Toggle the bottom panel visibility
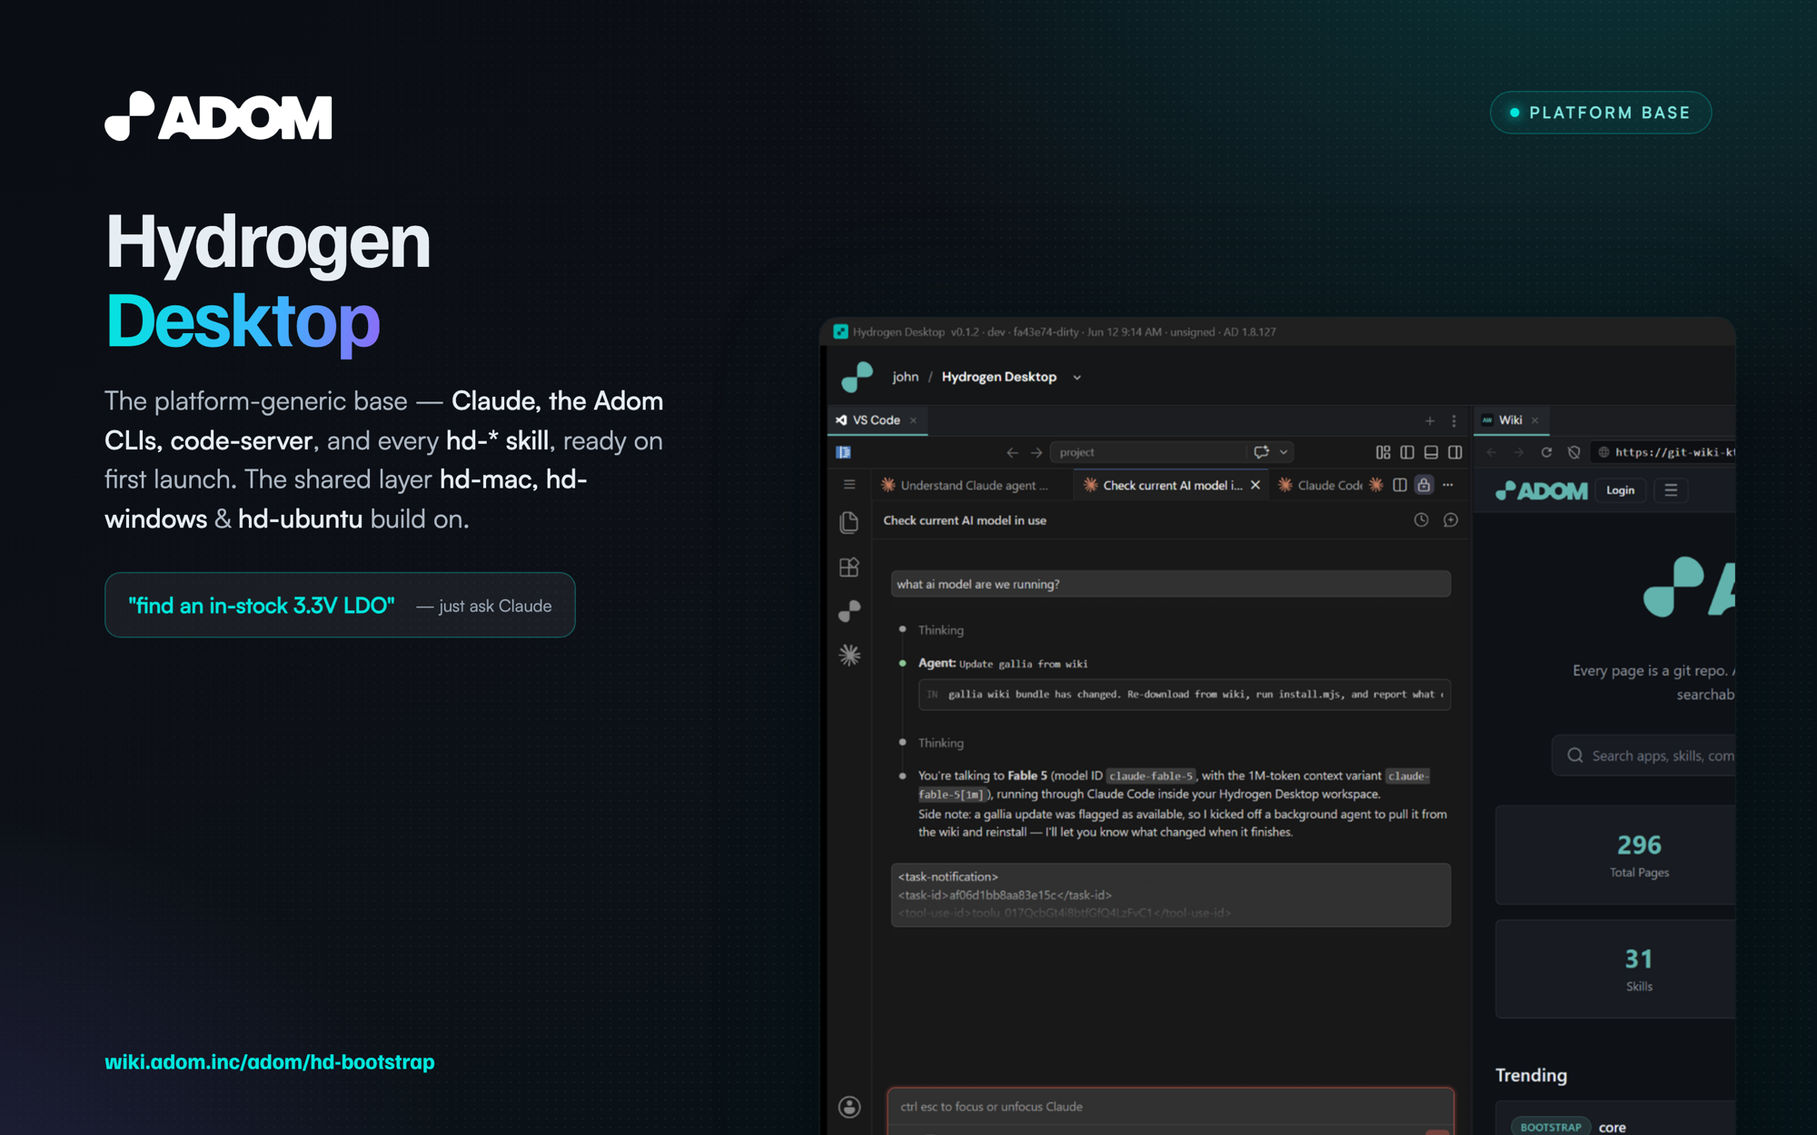 (x=1431, y=452)
